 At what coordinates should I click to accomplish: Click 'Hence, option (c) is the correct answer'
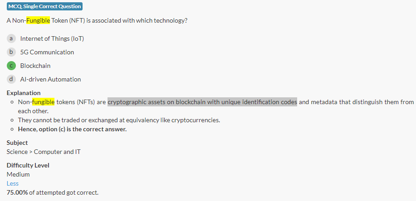72,129
